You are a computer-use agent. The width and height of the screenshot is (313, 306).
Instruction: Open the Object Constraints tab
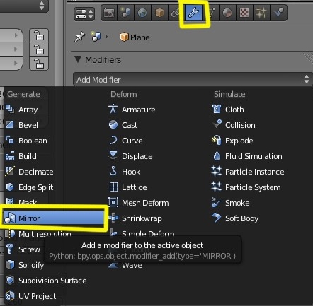(x=176, y=13)
